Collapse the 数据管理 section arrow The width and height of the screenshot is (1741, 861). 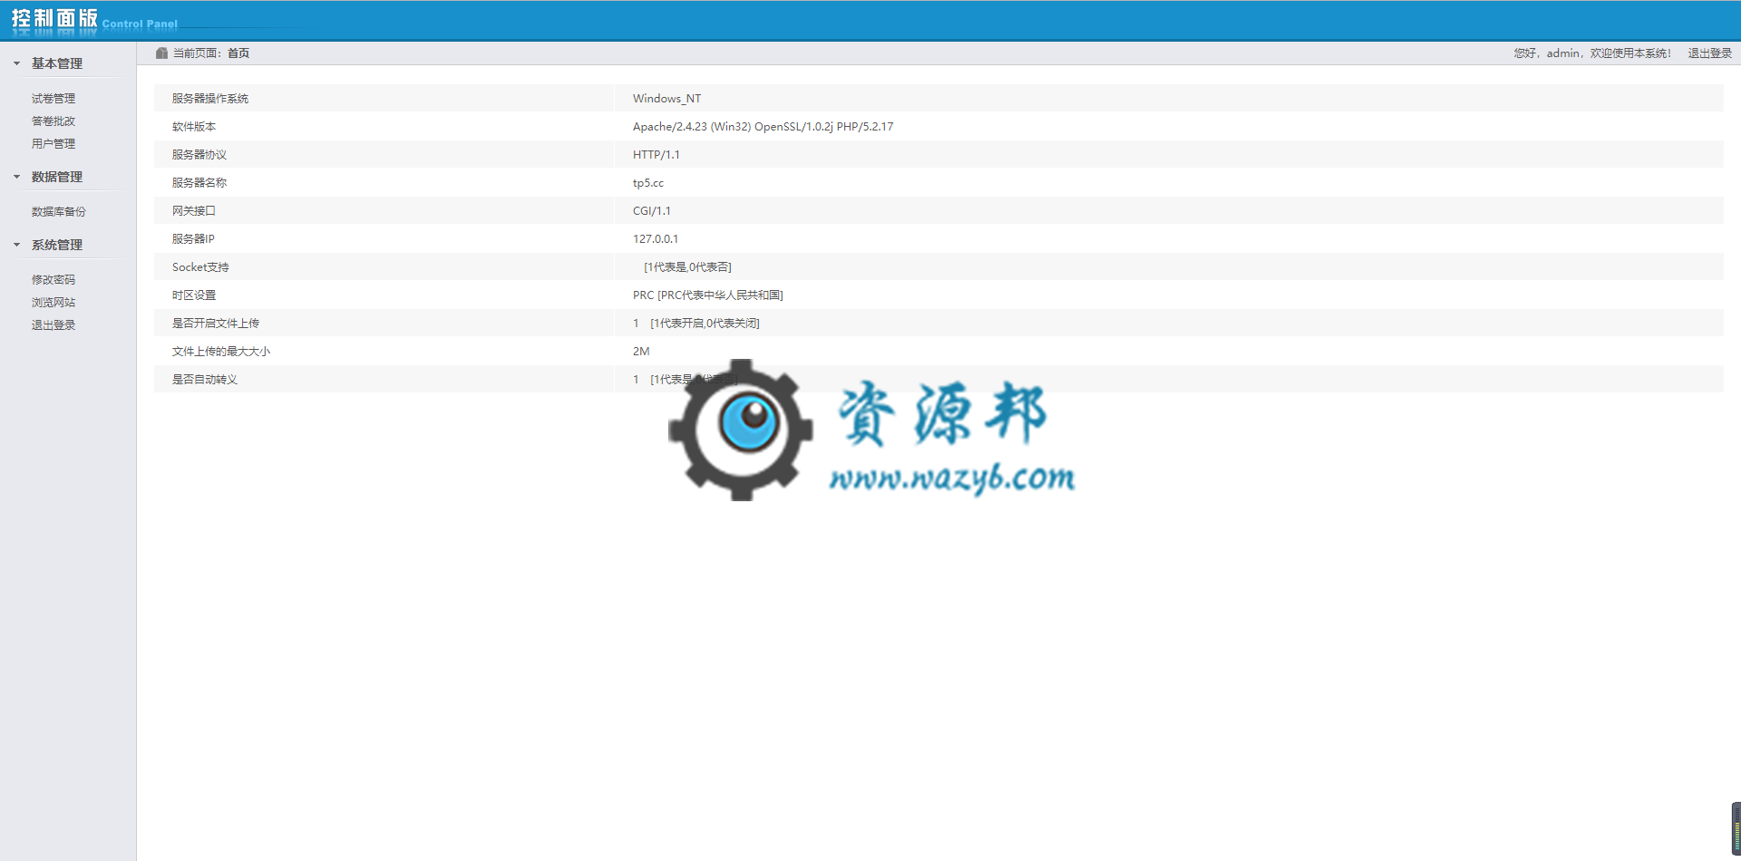(x=16, y=177)
